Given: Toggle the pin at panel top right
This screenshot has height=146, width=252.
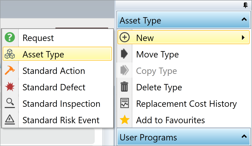Looking at the screenshot, I should 245,5.
